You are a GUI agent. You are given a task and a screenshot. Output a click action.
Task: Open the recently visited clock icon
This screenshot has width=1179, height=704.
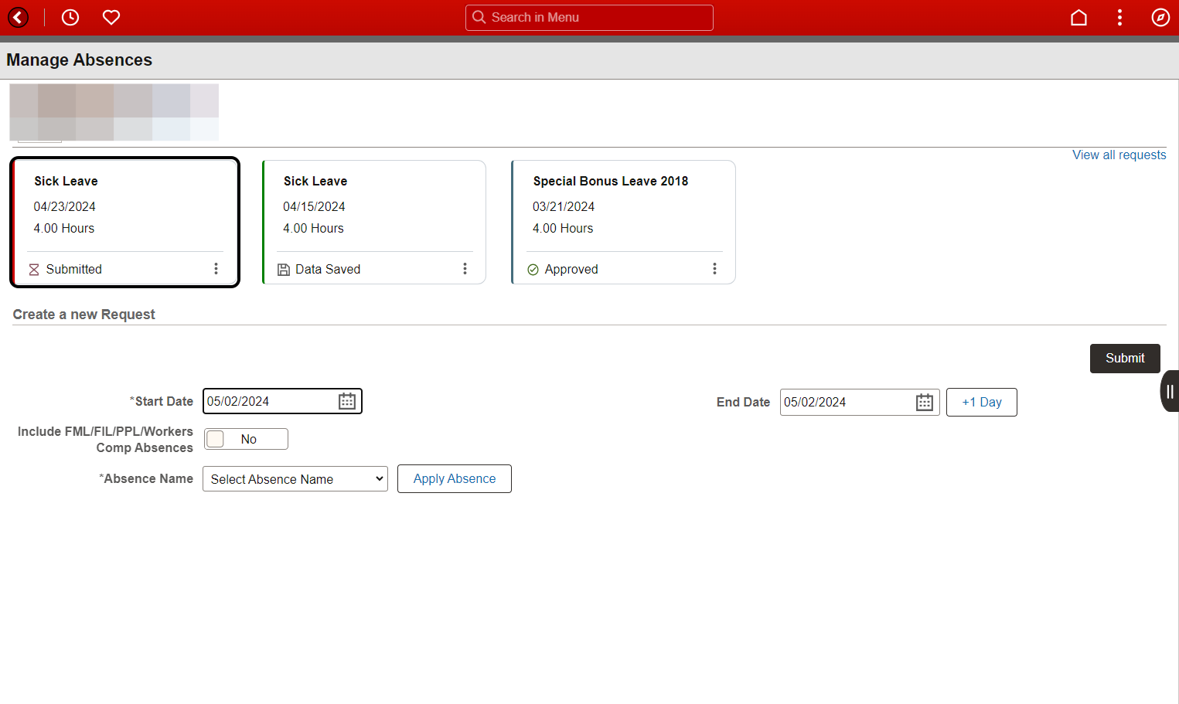[70, 17]
